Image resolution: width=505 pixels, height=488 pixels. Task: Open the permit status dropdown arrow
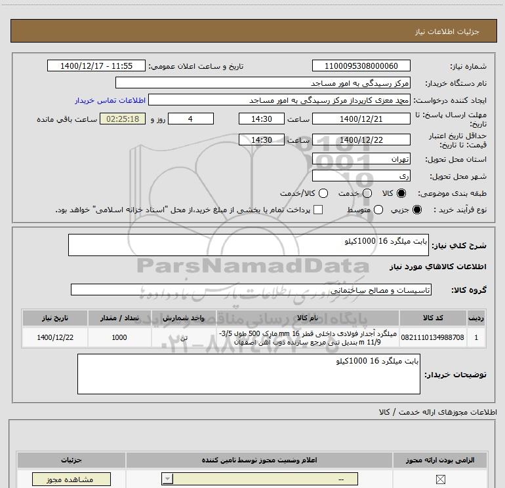(167, 479)
